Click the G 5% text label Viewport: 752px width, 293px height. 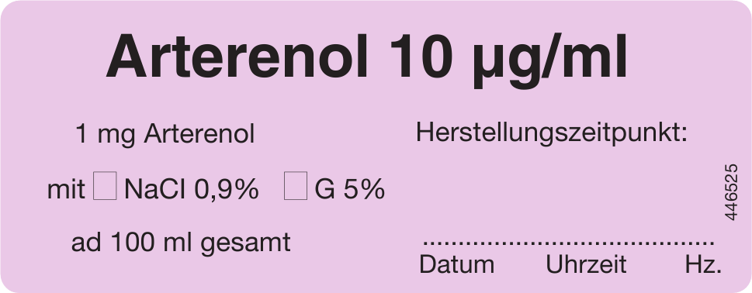(350, 190)
